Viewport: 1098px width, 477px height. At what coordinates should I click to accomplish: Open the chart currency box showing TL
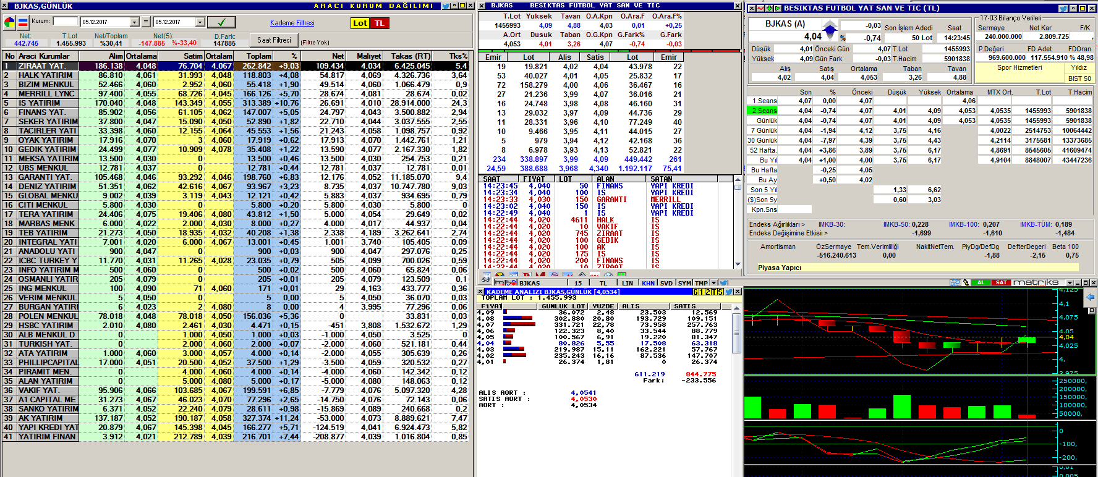(x=603, y=283)
